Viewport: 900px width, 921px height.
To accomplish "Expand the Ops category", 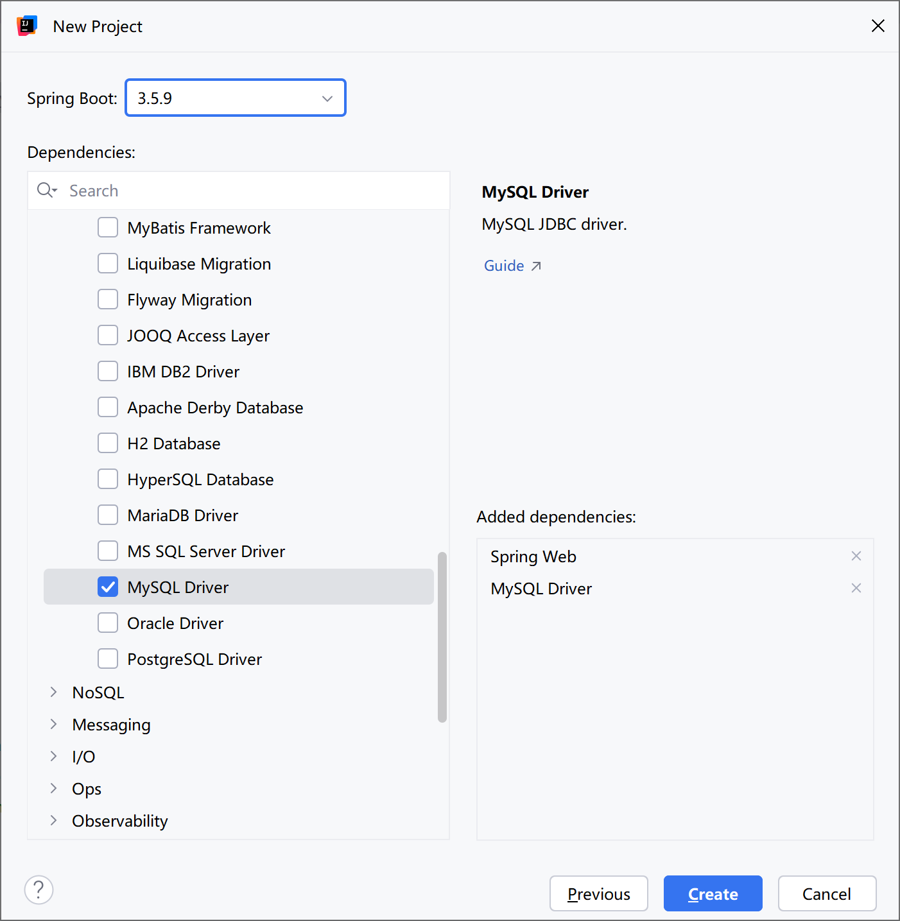I will point(54,788).
